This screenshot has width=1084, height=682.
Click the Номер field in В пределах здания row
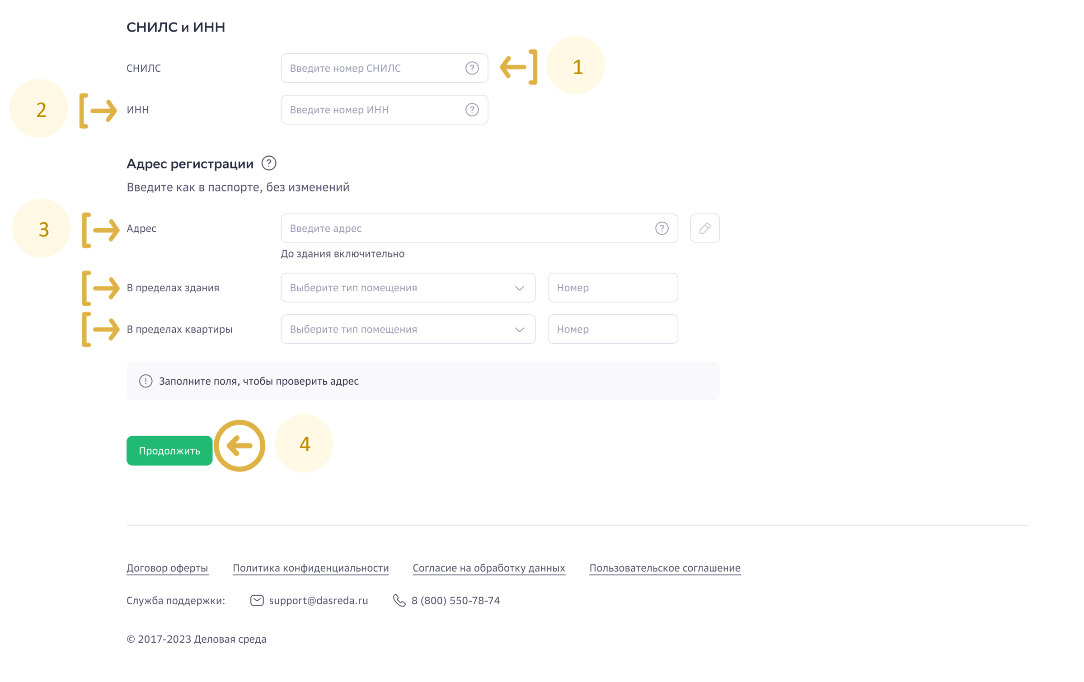point(613,288)
